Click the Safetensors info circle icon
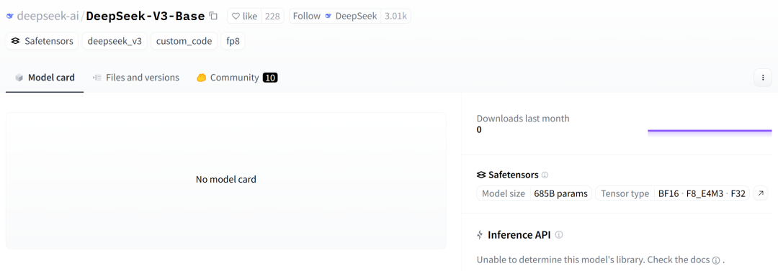 (545, 175)
